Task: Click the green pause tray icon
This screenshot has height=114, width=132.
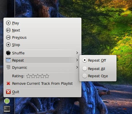Action: pos(7,101)
